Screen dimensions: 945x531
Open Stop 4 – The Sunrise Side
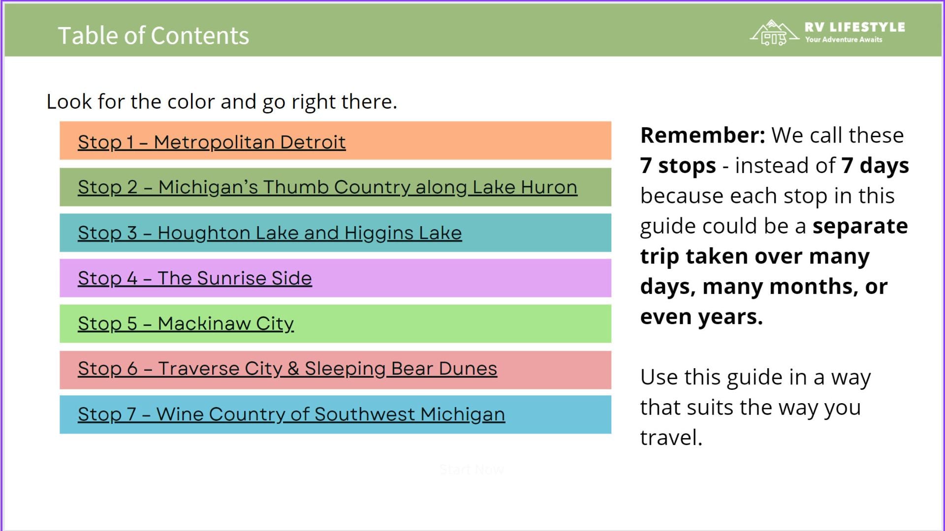tap(195, 278)
